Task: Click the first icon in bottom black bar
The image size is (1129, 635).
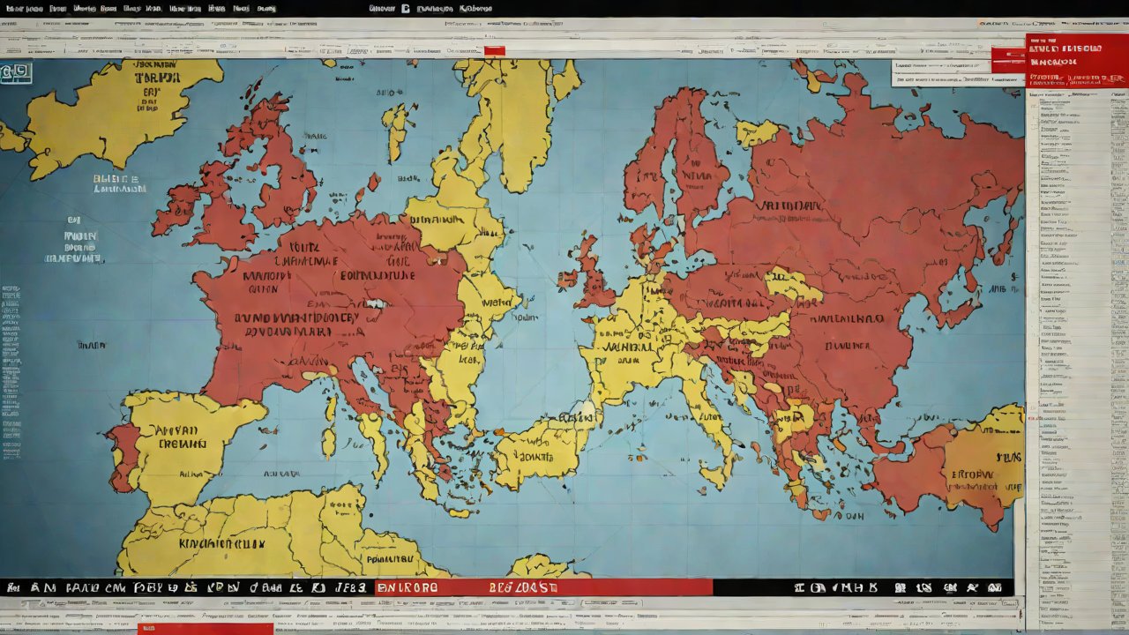Action: point(12,587)
